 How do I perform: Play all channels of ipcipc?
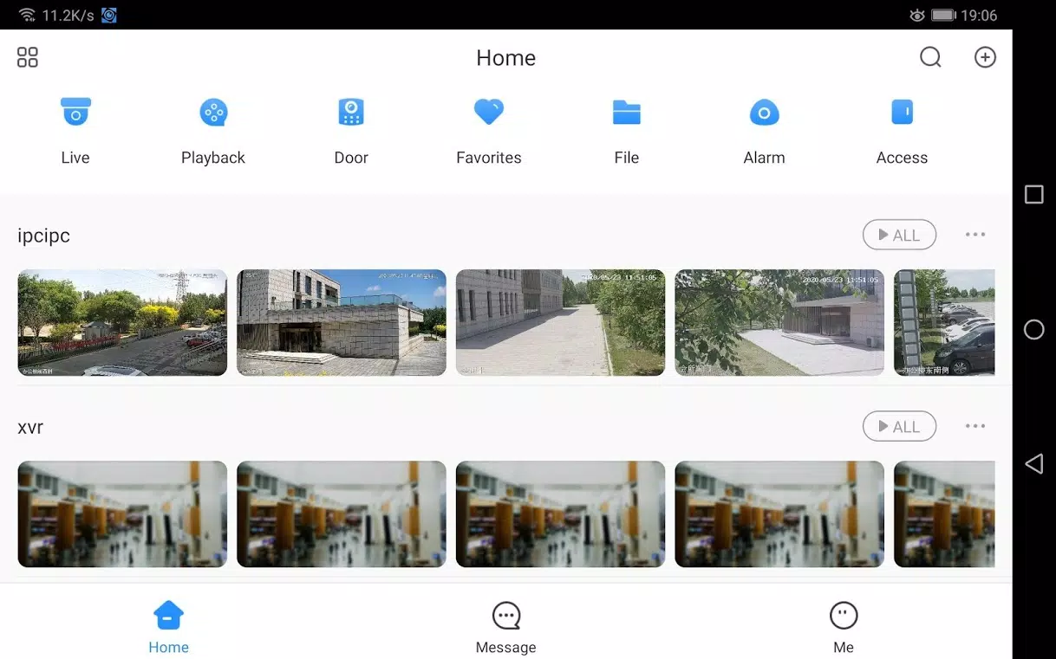pyautogui.click(x=899, y=235)
